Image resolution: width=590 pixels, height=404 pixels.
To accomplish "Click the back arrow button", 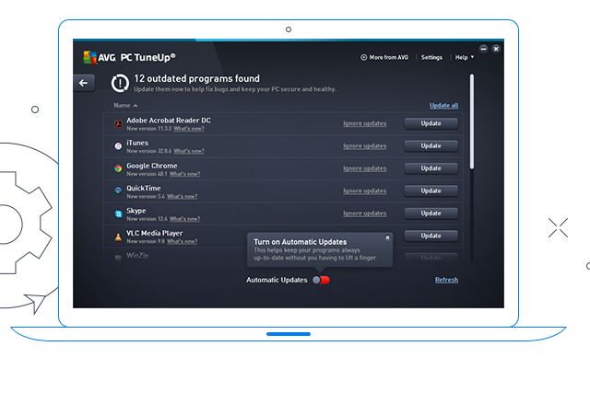I will [84, 83].
